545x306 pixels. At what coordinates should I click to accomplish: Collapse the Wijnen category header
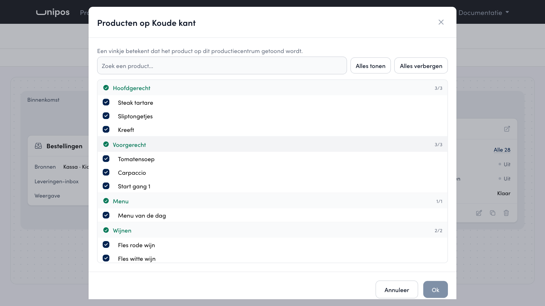coord(272,230)
